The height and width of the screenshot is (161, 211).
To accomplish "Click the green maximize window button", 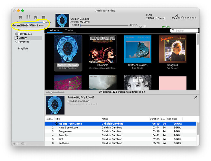I will [23, 11].
